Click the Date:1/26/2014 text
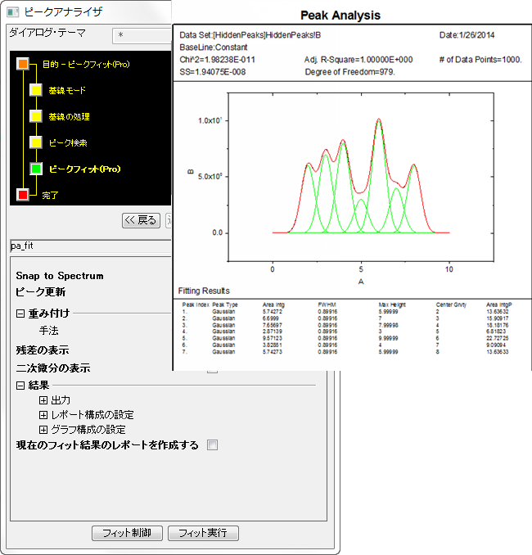 pos(467,35)
